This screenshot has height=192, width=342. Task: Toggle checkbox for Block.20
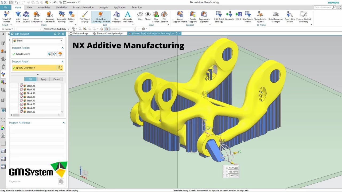tap(22, 104)
